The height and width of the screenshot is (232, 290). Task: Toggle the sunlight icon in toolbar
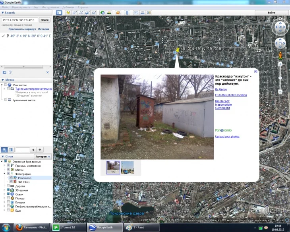click(109, 13)
